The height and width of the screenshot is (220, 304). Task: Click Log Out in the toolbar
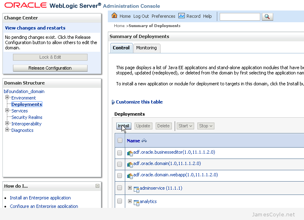point(141,16)
